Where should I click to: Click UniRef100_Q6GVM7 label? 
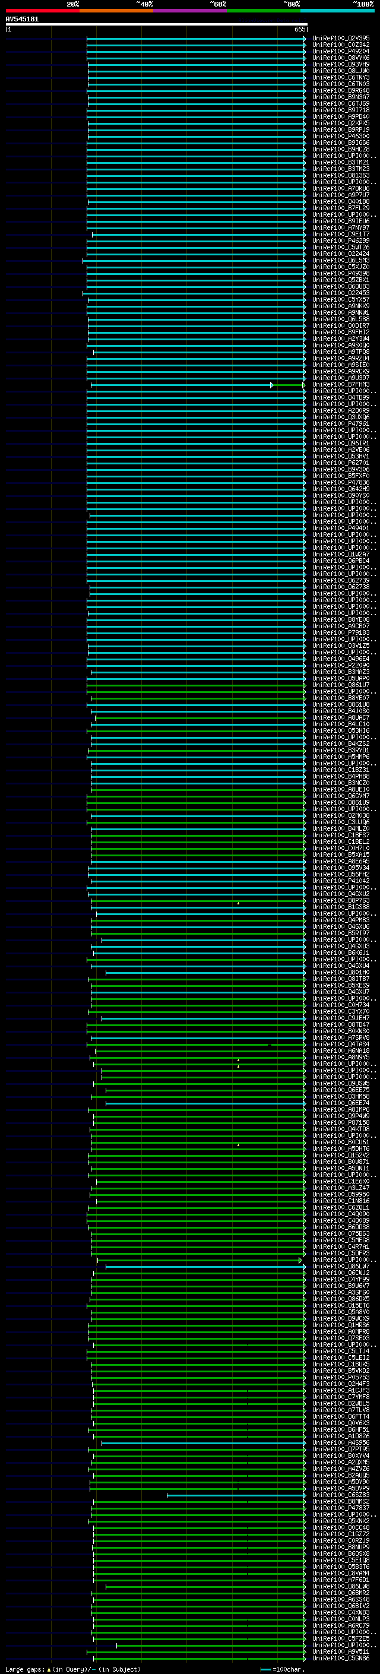pyautogui.click(x=340, y=796)
